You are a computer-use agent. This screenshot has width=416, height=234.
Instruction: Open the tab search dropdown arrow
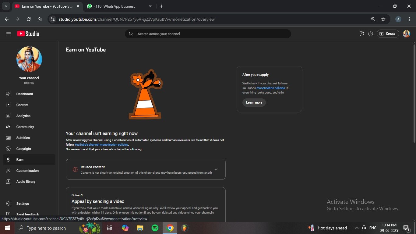click(x=6, y=6)
